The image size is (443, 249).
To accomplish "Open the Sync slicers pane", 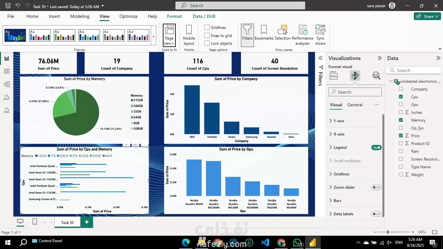I will tap(320, 35).
